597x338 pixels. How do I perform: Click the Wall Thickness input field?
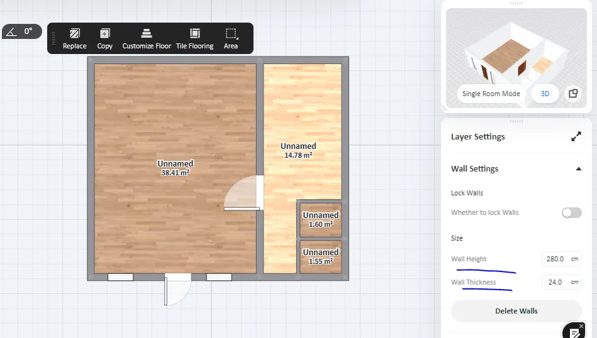(555, 282)
